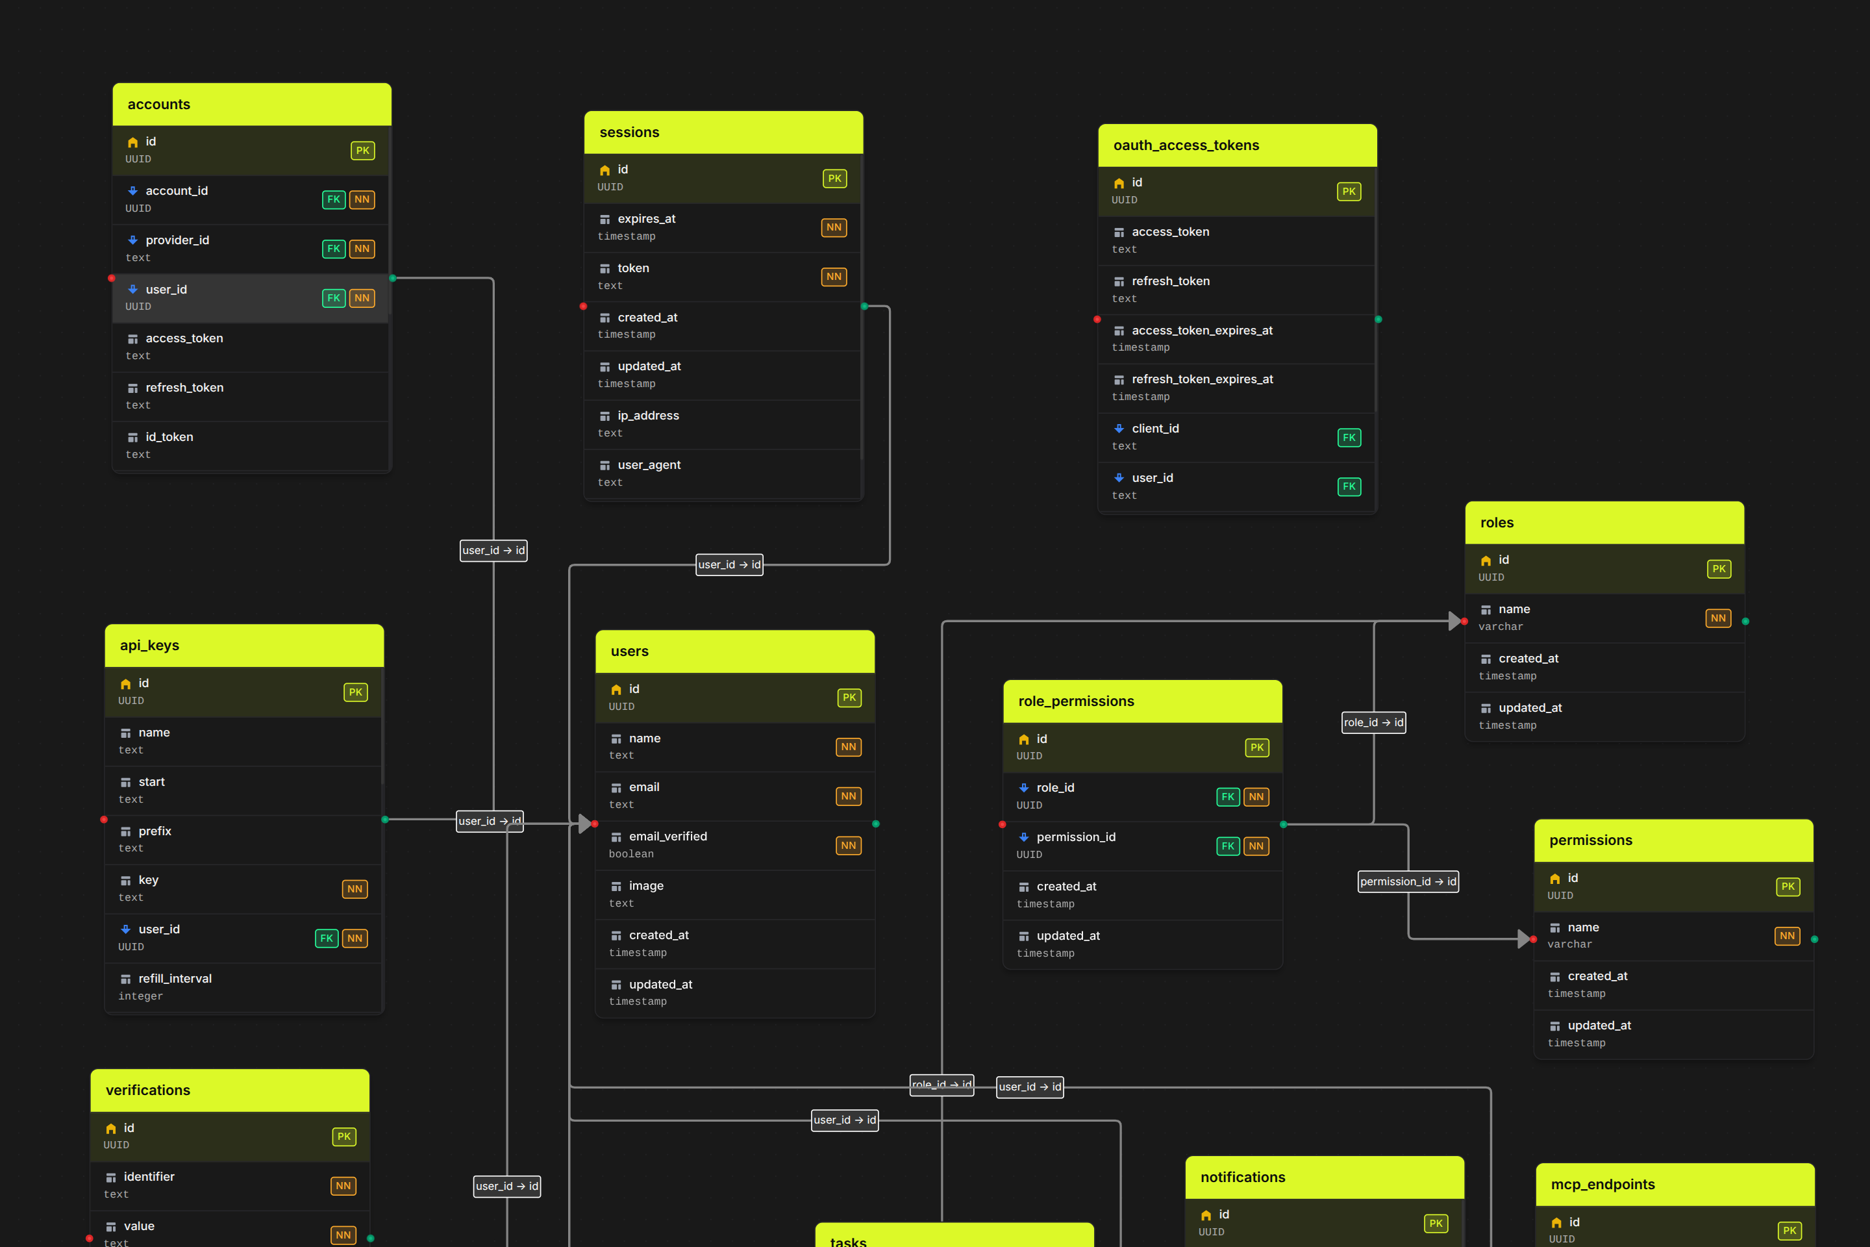The image size is (1870, 1247).
Task: Click the notifications table header
Action: (1324, 1177)
